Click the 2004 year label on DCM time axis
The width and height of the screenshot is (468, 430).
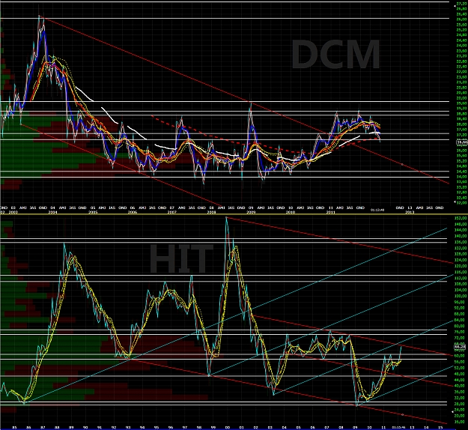tap(52, 212)
